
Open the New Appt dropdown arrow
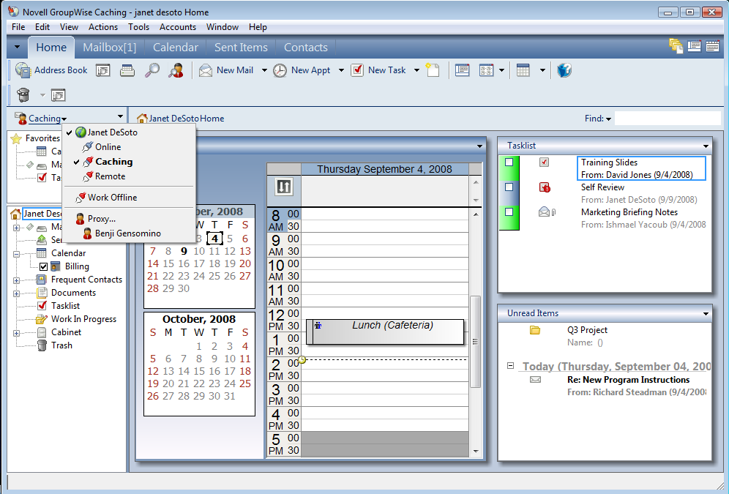[x=341, y=70]
